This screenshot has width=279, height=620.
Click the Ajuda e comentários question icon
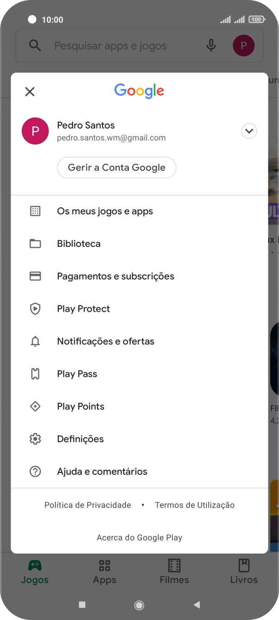(x=35, y=471)
